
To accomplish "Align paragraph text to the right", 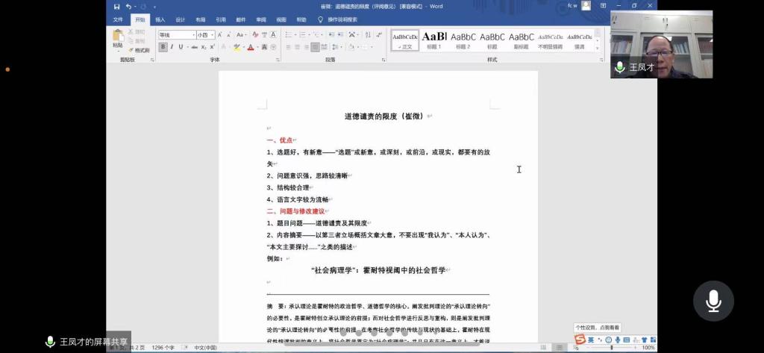I will click(307, 47).
